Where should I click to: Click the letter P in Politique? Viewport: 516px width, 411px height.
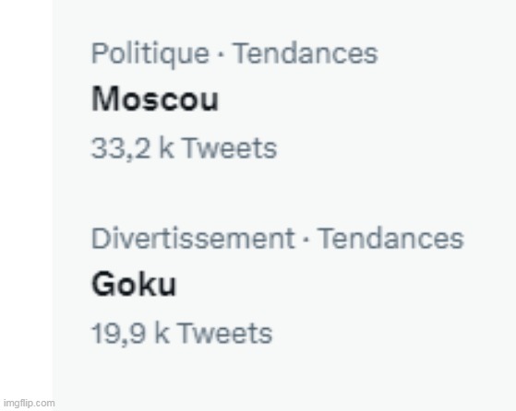(100, 53)
